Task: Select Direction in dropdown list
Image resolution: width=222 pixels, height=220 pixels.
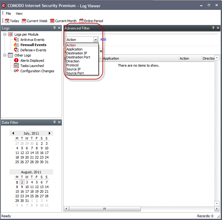Action: click(x=82, y=61)
